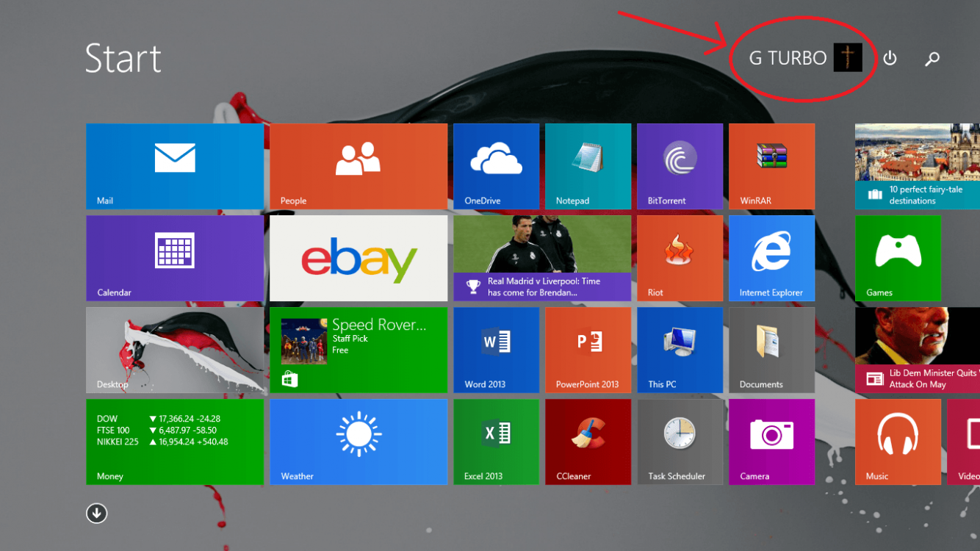
Task: Open the Money stocks tile
Action: coord(175,442)
